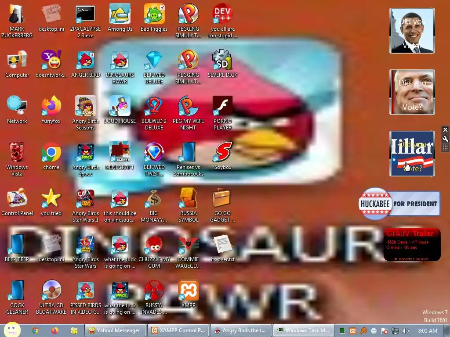This screenshot has width=450, height=337.
Task: Select the MINECRAFT desktop icon
Action: point(120,156)
